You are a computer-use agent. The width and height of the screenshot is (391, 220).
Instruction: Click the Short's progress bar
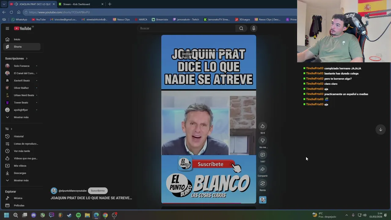[x=209, y=203]
